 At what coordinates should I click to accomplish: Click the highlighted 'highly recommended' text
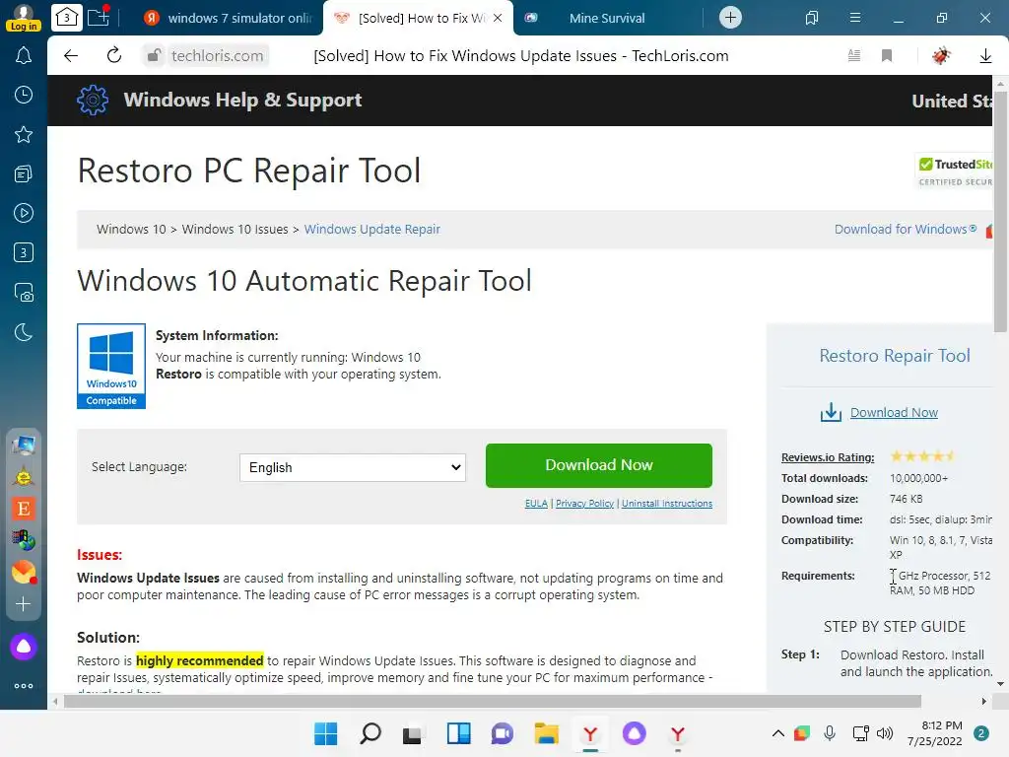pyautogui.click(x=199, y=660)
